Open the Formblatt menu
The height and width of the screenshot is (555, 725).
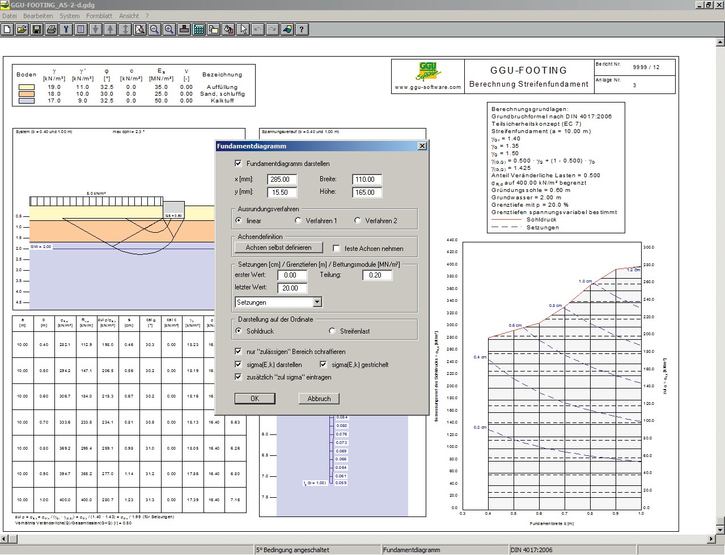(x=99, y=16)
